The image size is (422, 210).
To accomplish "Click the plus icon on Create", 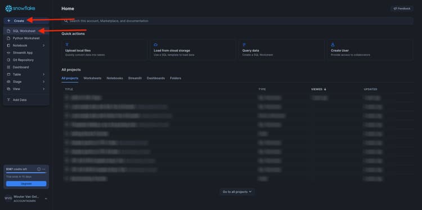I will point(9,21).
